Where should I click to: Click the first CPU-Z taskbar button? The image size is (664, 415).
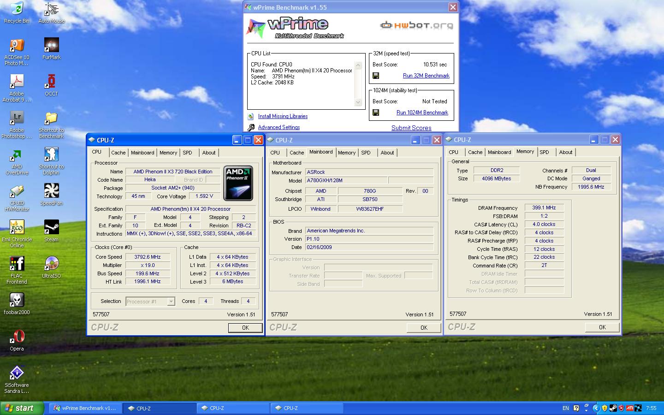point(160,408)
